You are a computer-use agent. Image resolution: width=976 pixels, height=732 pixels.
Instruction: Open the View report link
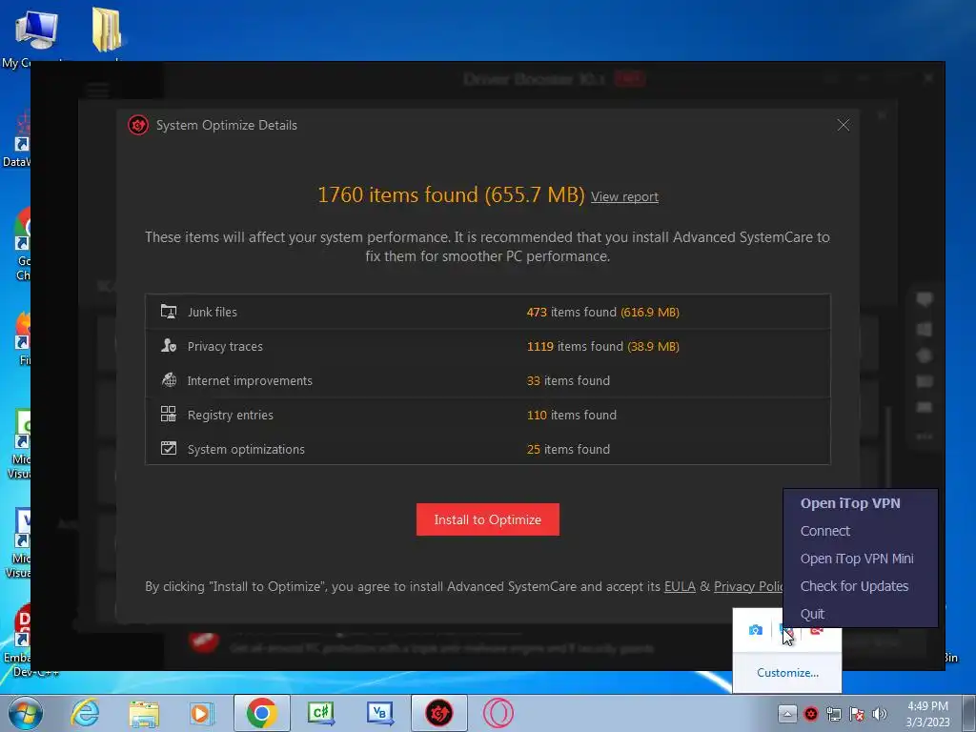[624, 196]
